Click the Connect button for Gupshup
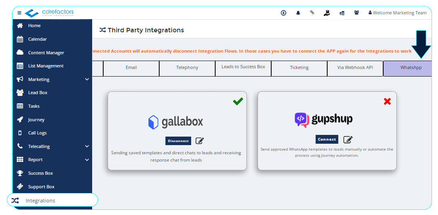438x215 pixels. (327, 139)
